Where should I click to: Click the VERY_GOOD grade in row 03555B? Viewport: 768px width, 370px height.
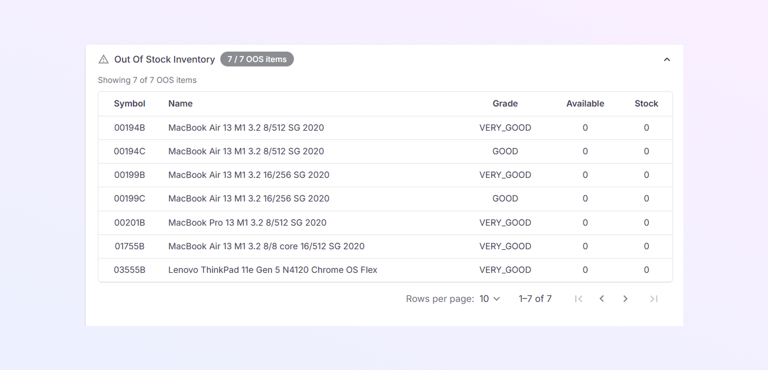pyautogui.click(x=505, y=270)
